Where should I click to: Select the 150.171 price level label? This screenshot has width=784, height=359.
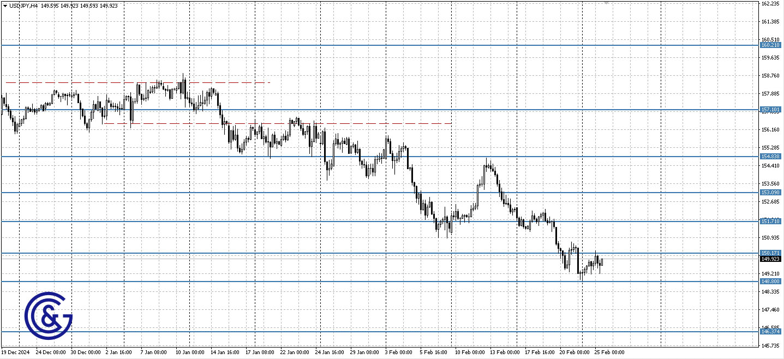[x=770, y=253]
